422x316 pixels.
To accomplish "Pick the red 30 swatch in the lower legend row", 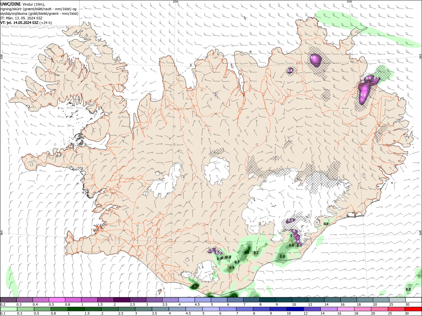I will [x=413, y=309].
